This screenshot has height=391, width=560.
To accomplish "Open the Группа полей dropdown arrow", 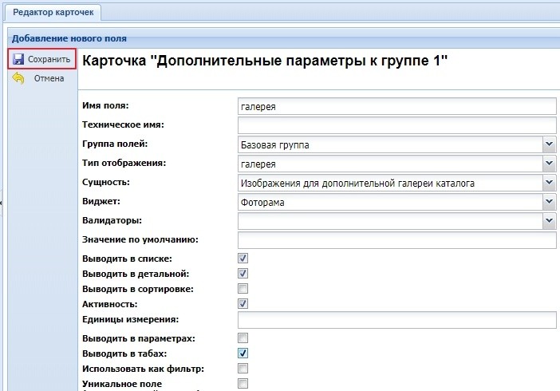I will (x=549, y=144).
